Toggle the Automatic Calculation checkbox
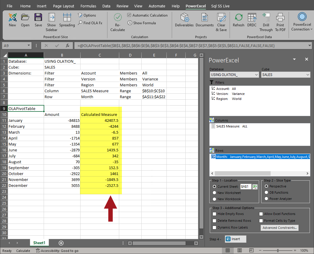 pyautogui.click(x=129, y=15)
